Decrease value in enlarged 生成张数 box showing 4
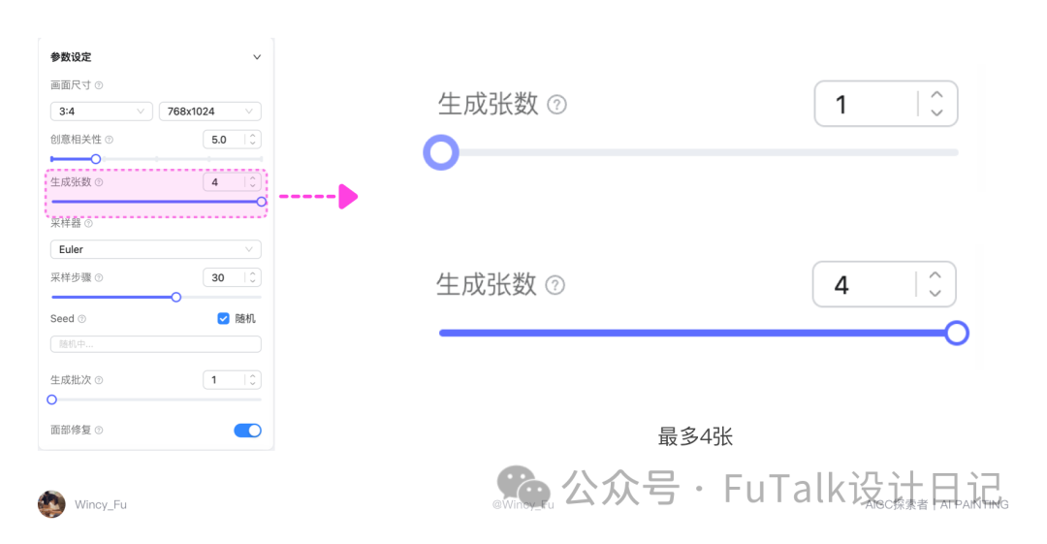 coord(935,293)
